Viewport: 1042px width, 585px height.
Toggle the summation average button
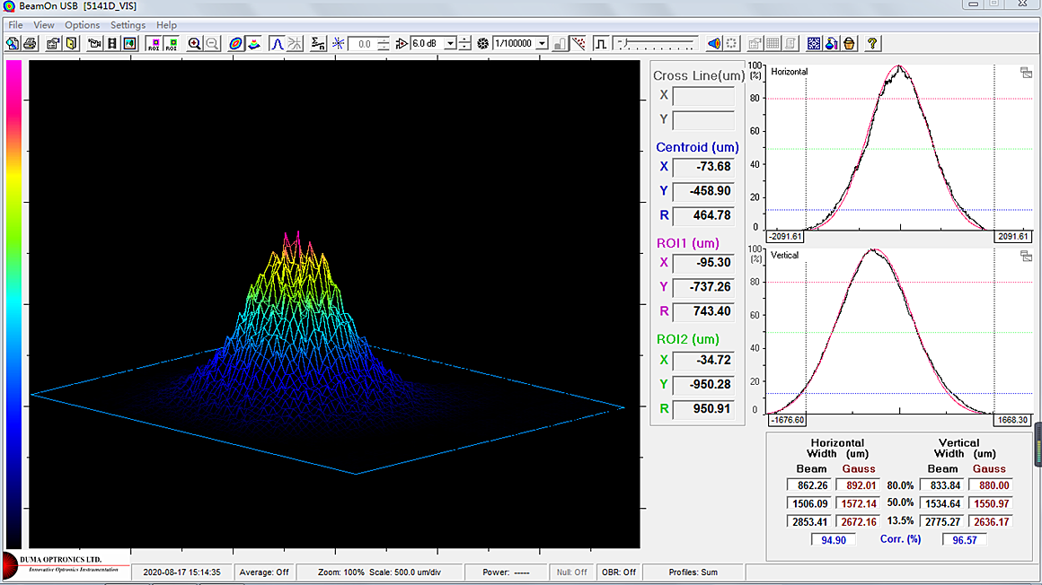tap(318, 43)
